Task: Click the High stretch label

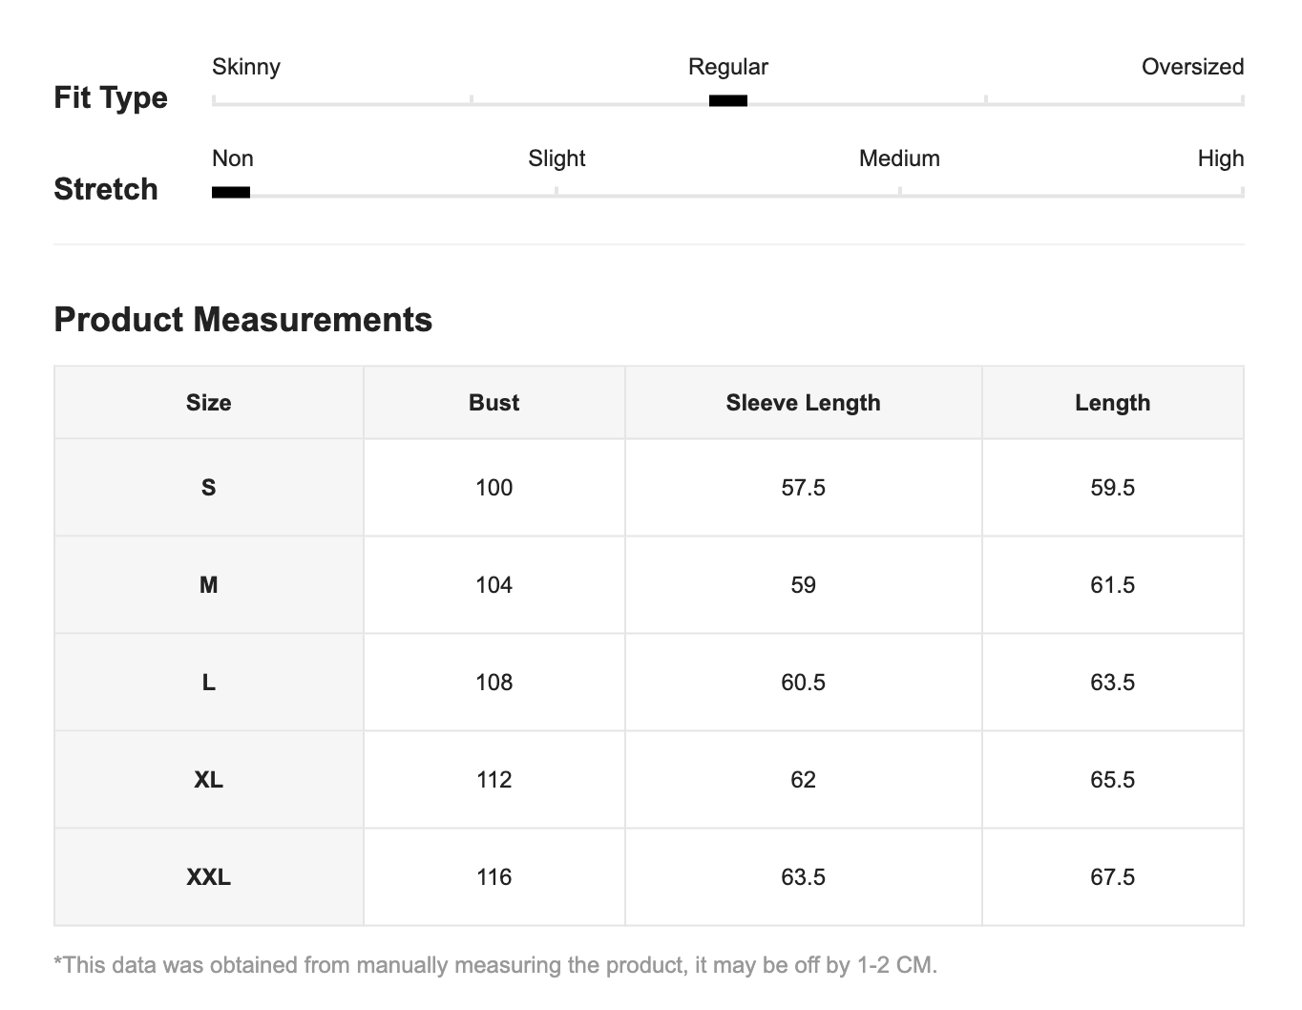Action: (x=1221, y=158)
